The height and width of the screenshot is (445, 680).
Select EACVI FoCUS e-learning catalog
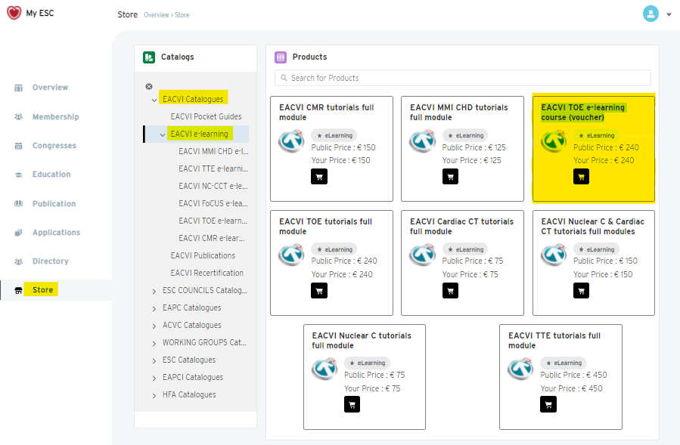(213, 203)
